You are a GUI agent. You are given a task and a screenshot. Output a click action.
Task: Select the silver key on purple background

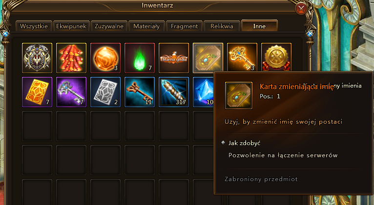(x=71, y=92)
